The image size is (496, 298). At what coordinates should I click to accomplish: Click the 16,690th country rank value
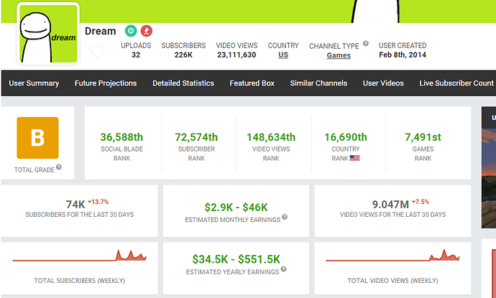tap(346, 137)
